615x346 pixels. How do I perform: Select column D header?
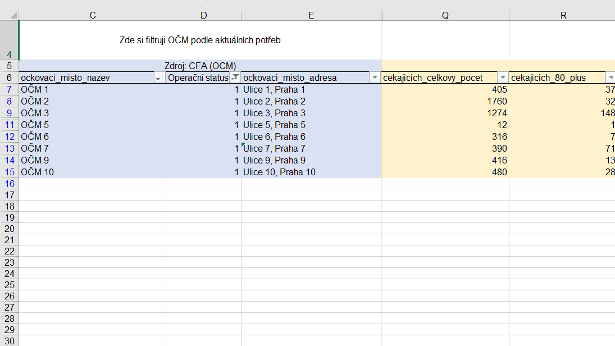(x=203, y=16)
